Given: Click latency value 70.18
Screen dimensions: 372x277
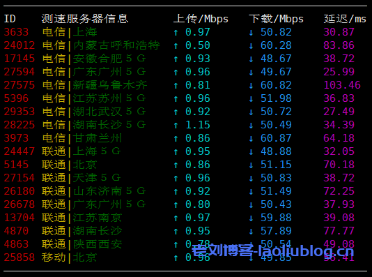Looking at the screenshot, I should (x=339, y=165).
